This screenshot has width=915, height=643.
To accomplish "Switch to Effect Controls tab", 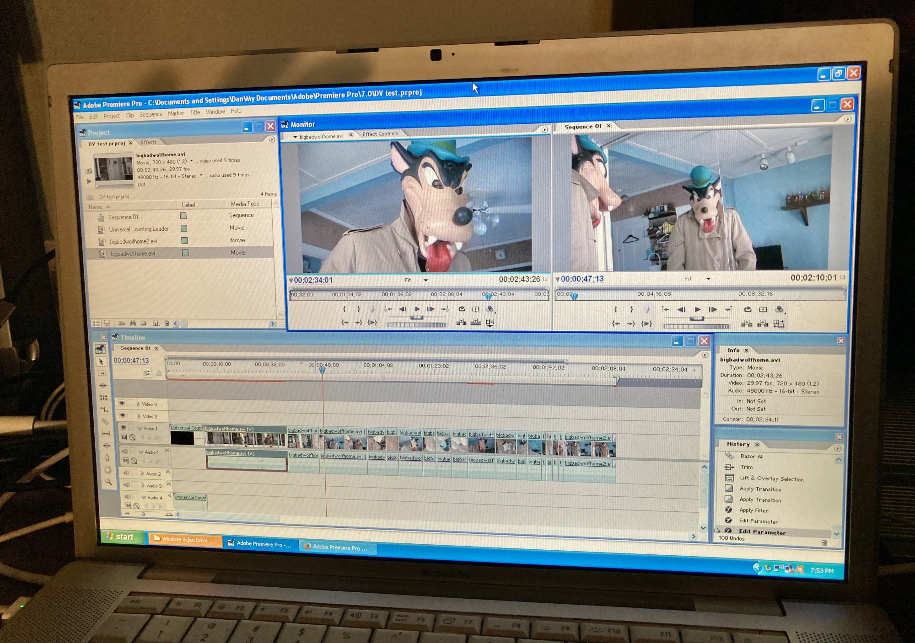I will tap(380, 134).
